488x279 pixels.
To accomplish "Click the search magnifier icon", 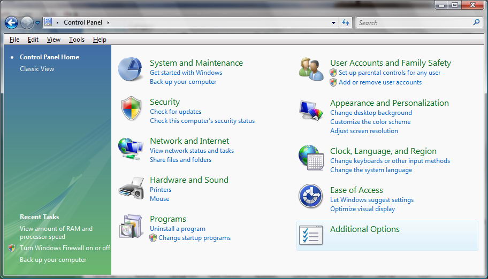I will 476,22.
